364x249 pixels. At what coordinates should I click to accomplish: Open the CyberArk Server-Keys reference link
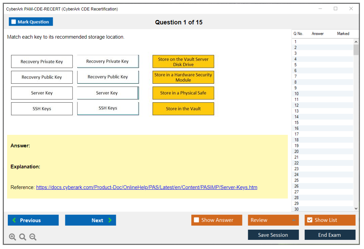[x=147, y=187]
